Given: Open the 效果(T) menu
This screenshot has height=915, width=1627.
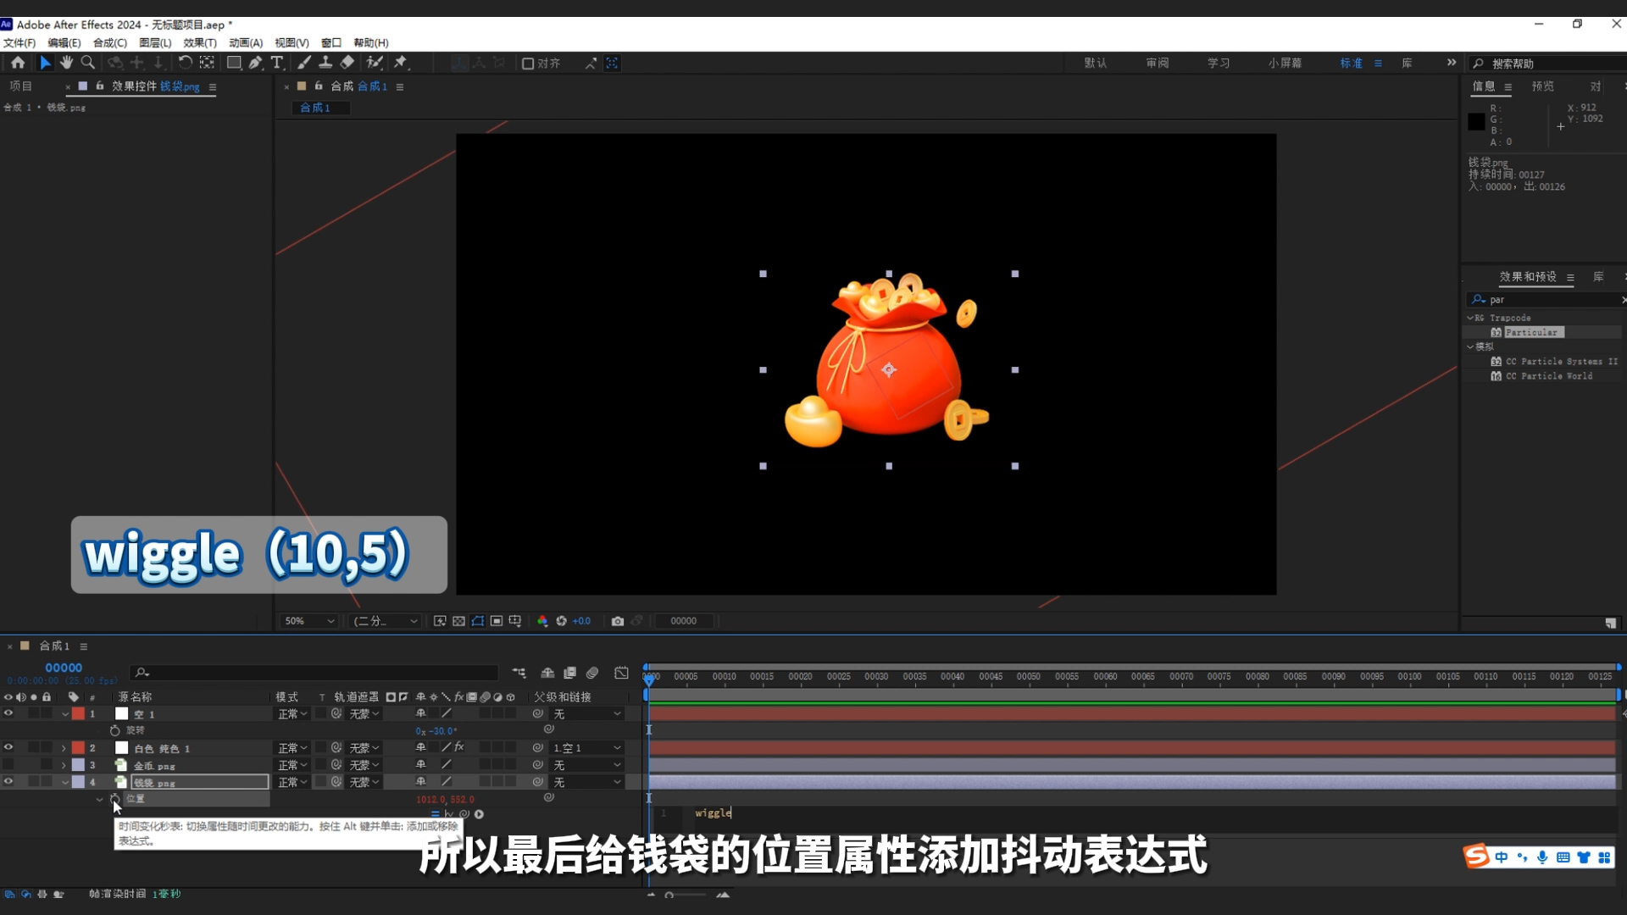Looking at the screenshot, I should [x=199, y=42].
